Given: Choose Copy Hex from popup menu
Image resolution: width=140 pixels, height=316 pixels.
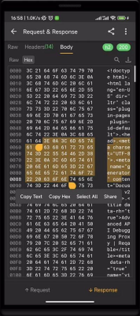Looking at the screenshot, I should point(59,196).
